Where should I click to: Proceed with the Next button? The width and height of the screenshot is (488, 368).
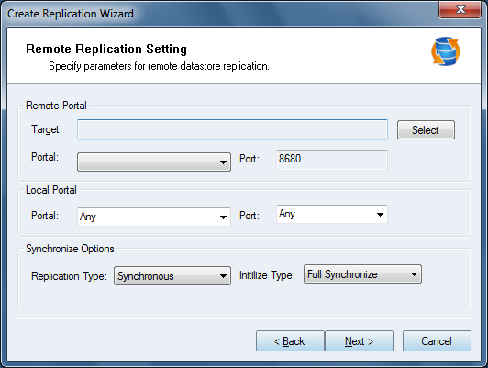pyautogui.click(x=360, y=341)
